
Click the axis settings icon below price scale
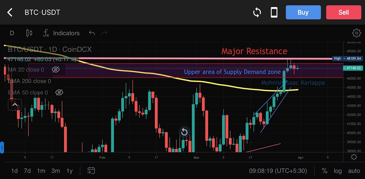point(354,157)
